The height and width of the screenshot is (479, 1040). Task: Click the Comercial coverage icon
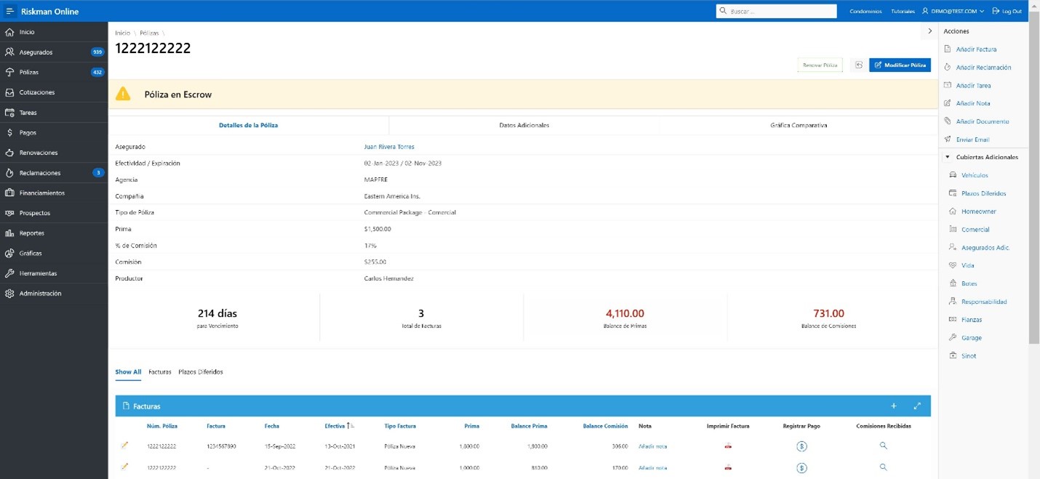click(x=953, y=230)
